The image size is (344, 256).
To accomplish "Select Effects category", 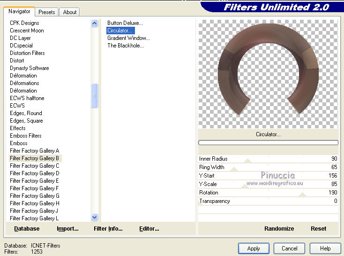I will pos(17,128).
